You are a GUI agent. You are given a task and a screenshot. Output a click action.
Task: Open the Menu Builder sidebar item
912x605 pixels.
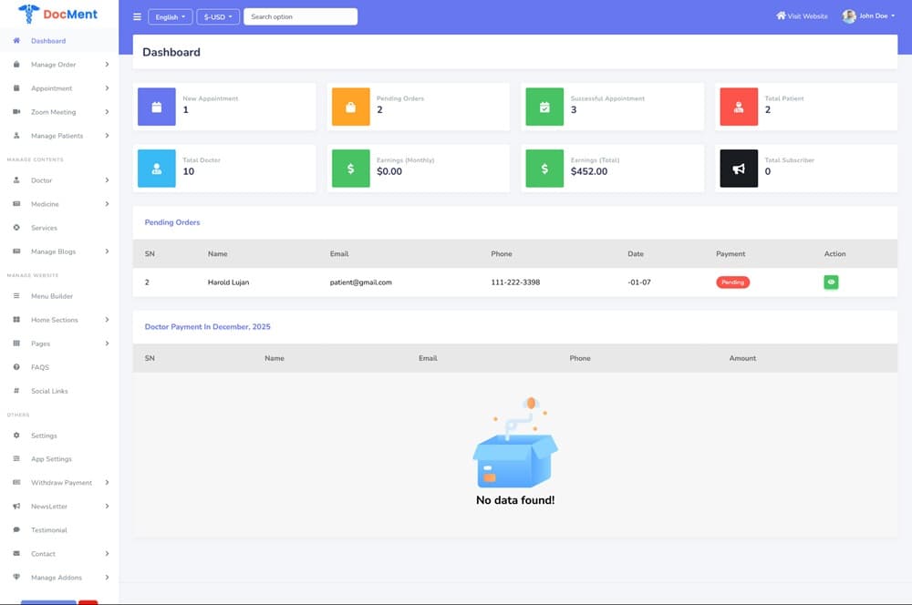pos(52,296)
